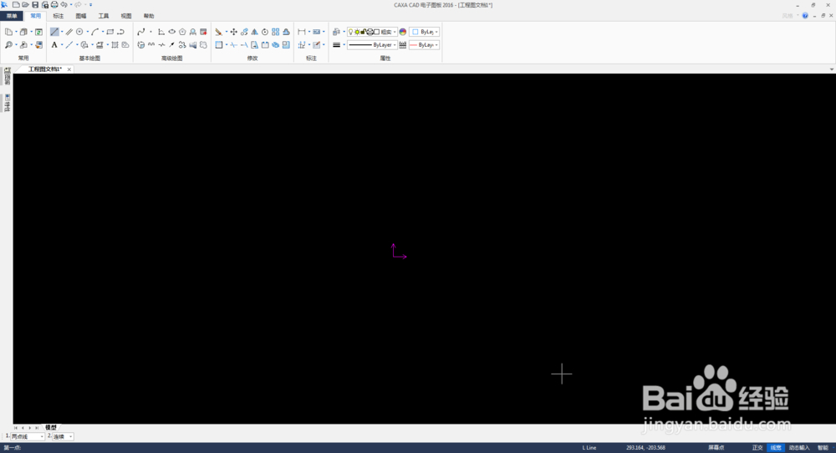Go to the last sheet arrow
Image resolution: width=836 pixels, height=453 pixels.
(37, 428)
